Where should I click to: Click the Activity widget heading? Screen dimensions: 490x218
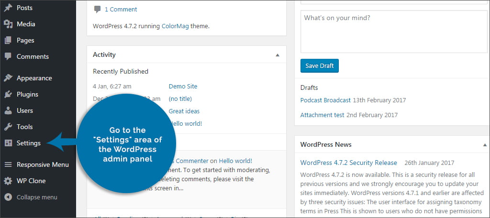104,54
